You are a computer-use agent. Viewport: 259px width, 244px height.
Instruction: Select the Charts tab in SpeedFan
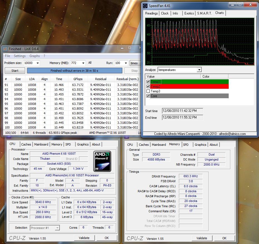(x=219, y=13)
